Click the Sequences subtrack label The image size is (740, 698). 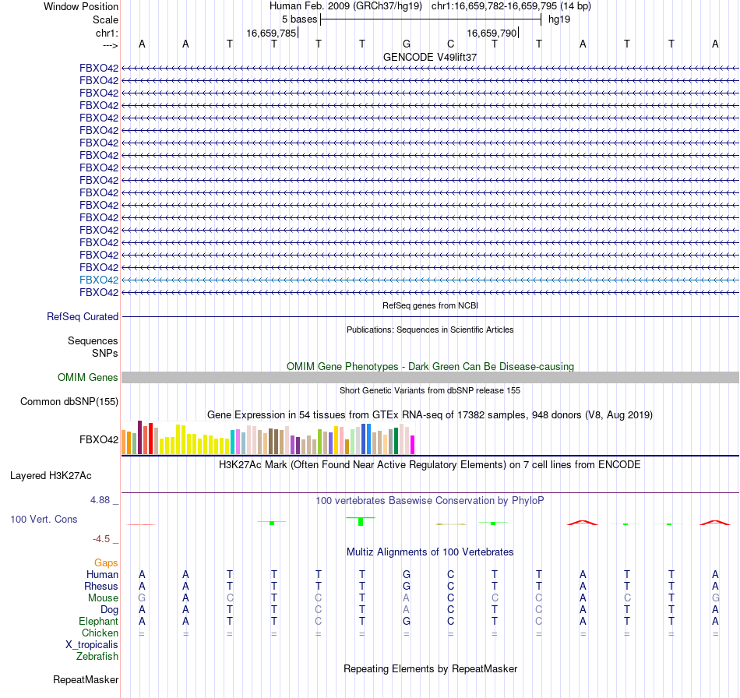coord(93,340)
